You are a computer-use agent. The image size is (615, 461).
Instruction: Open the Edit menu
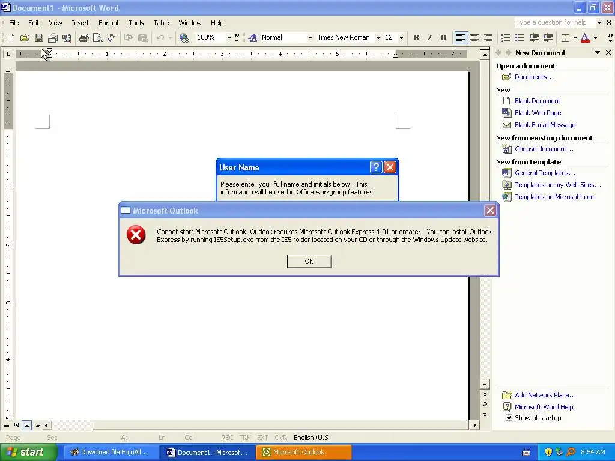click(x=34, y=23)
